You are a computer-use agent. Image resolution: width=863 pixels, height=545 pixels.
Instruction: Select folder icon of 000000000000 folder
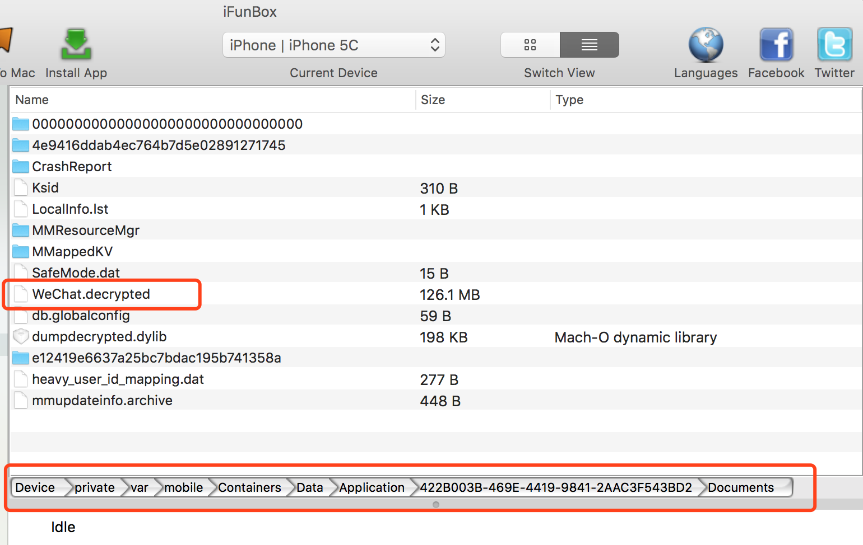click(21, 124)
